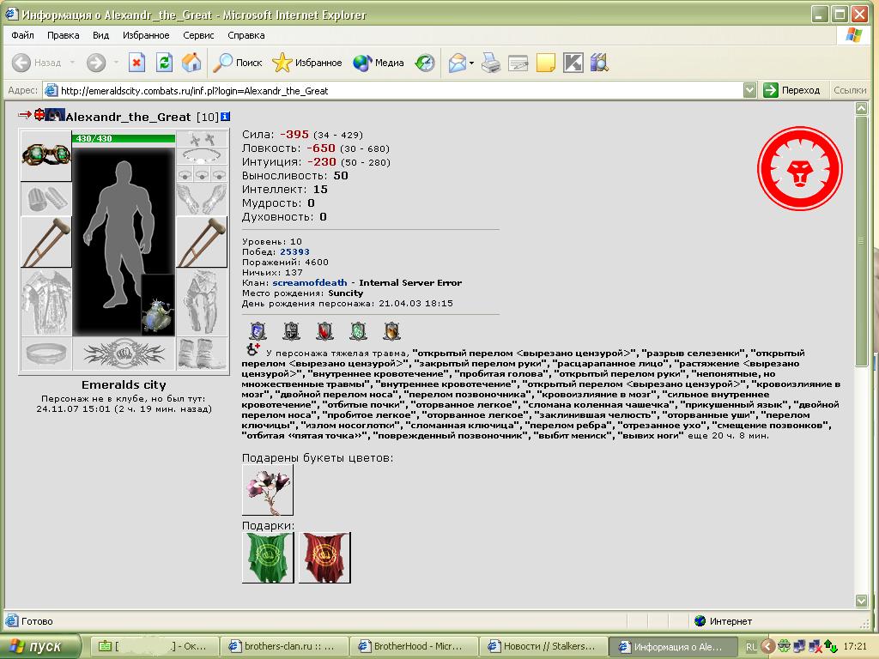The height and width of the screenshot is (659, 879).
Task: Open Избранное favorites star in toolbar
Action: point(307,63)
